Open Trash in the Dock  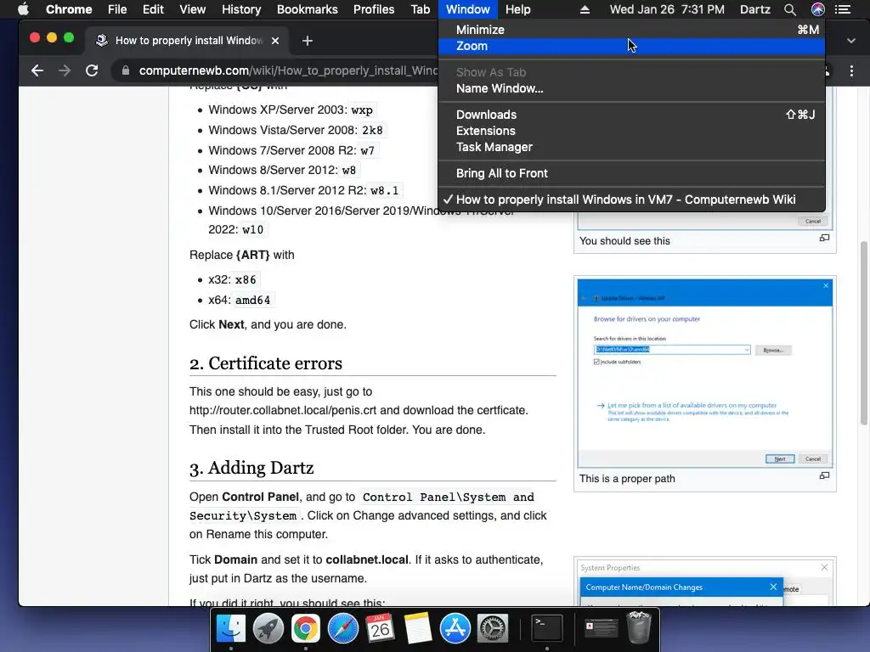click(x=639, y=627)
